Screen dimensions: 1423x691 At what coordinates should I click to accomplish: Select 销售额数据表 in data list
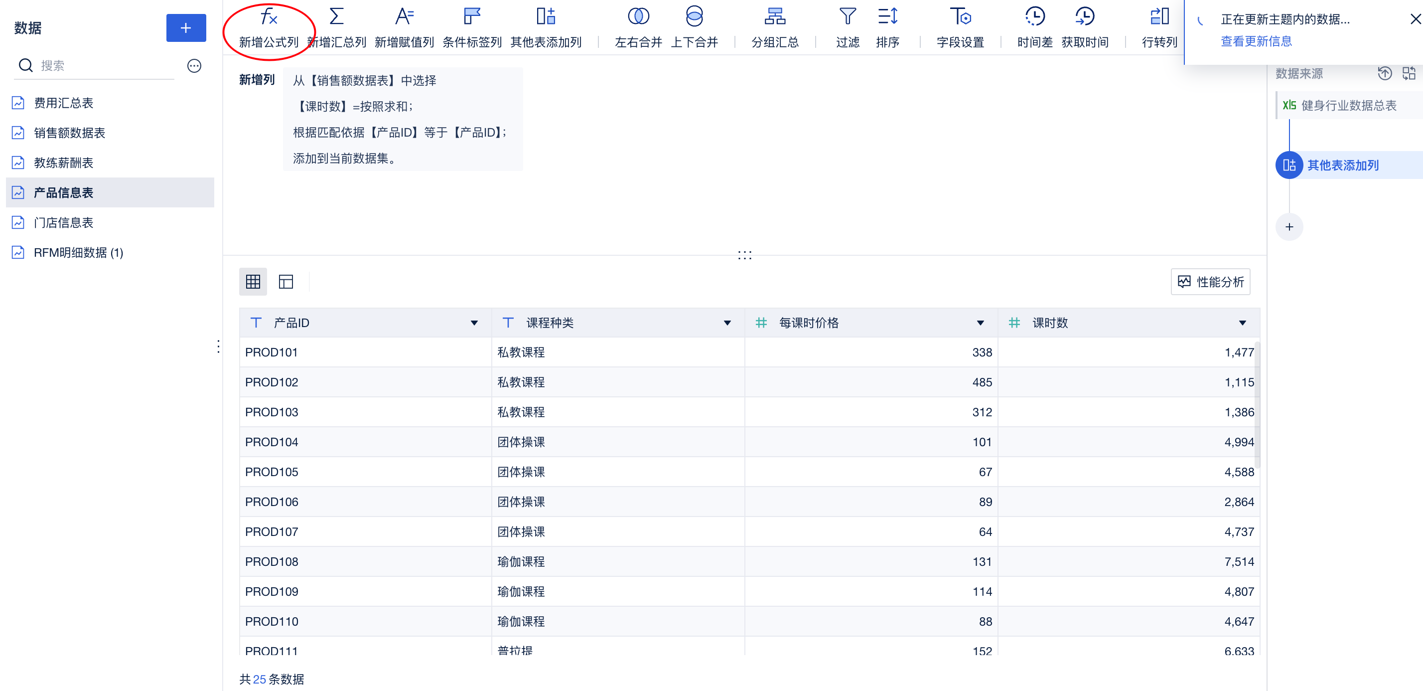(70, 133)
